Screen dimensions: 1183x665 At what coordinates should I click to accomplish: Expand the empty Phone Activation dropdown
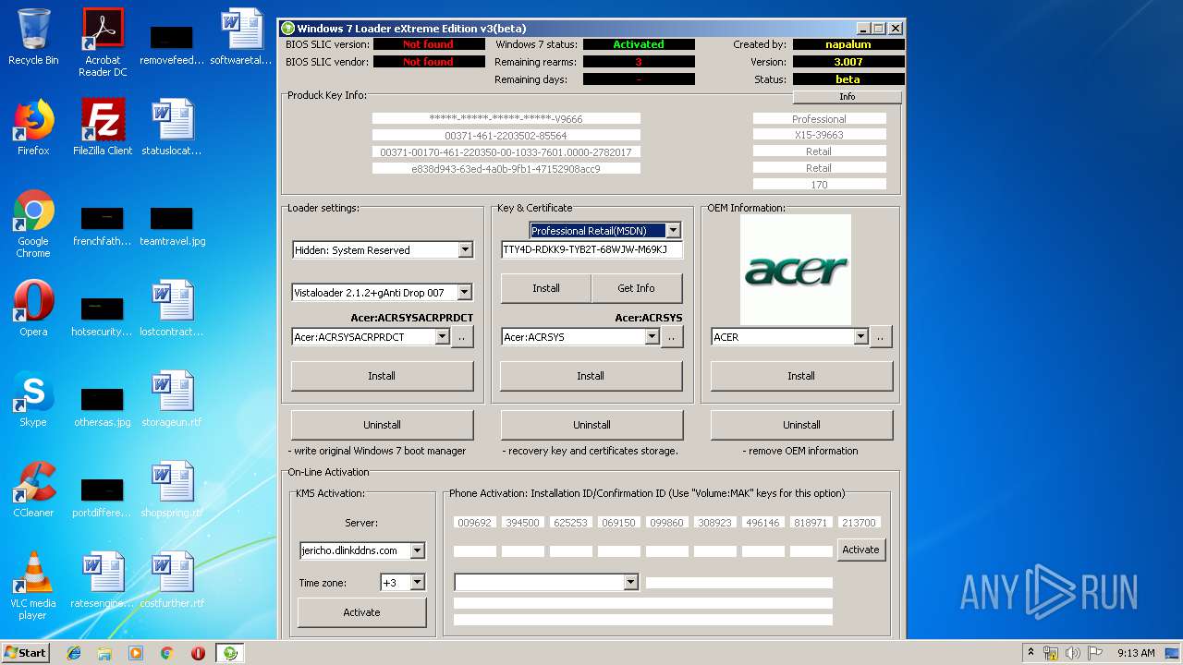(x=630, y=582)
